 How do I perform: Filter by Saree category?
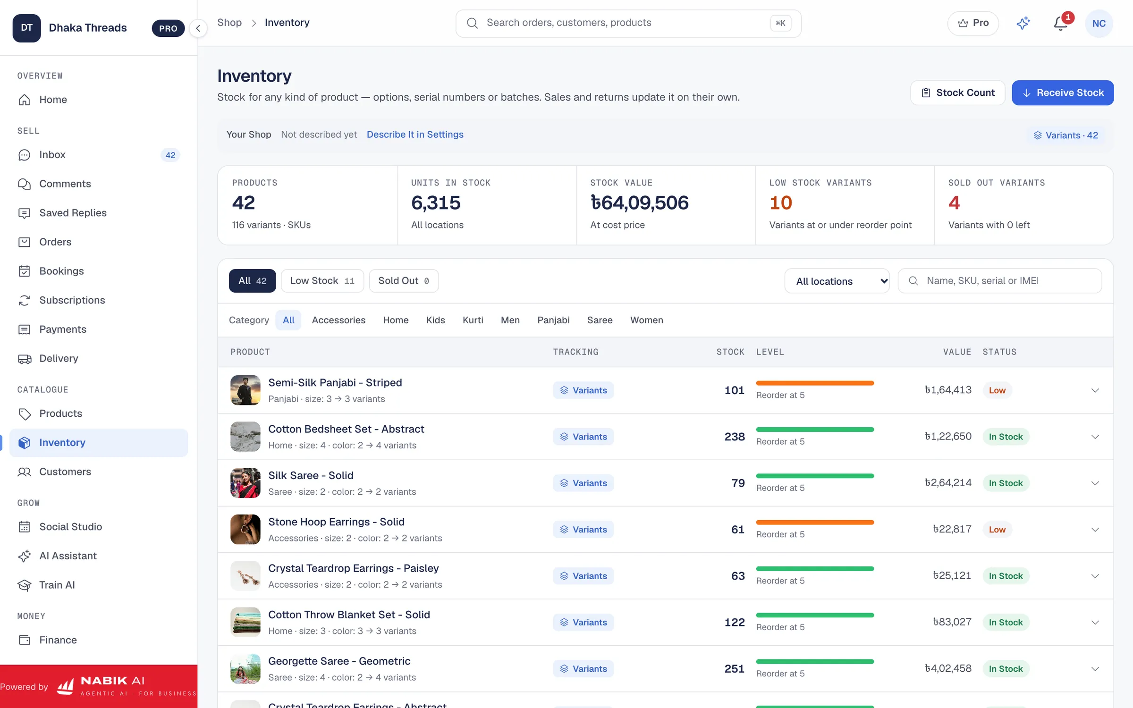600,320
